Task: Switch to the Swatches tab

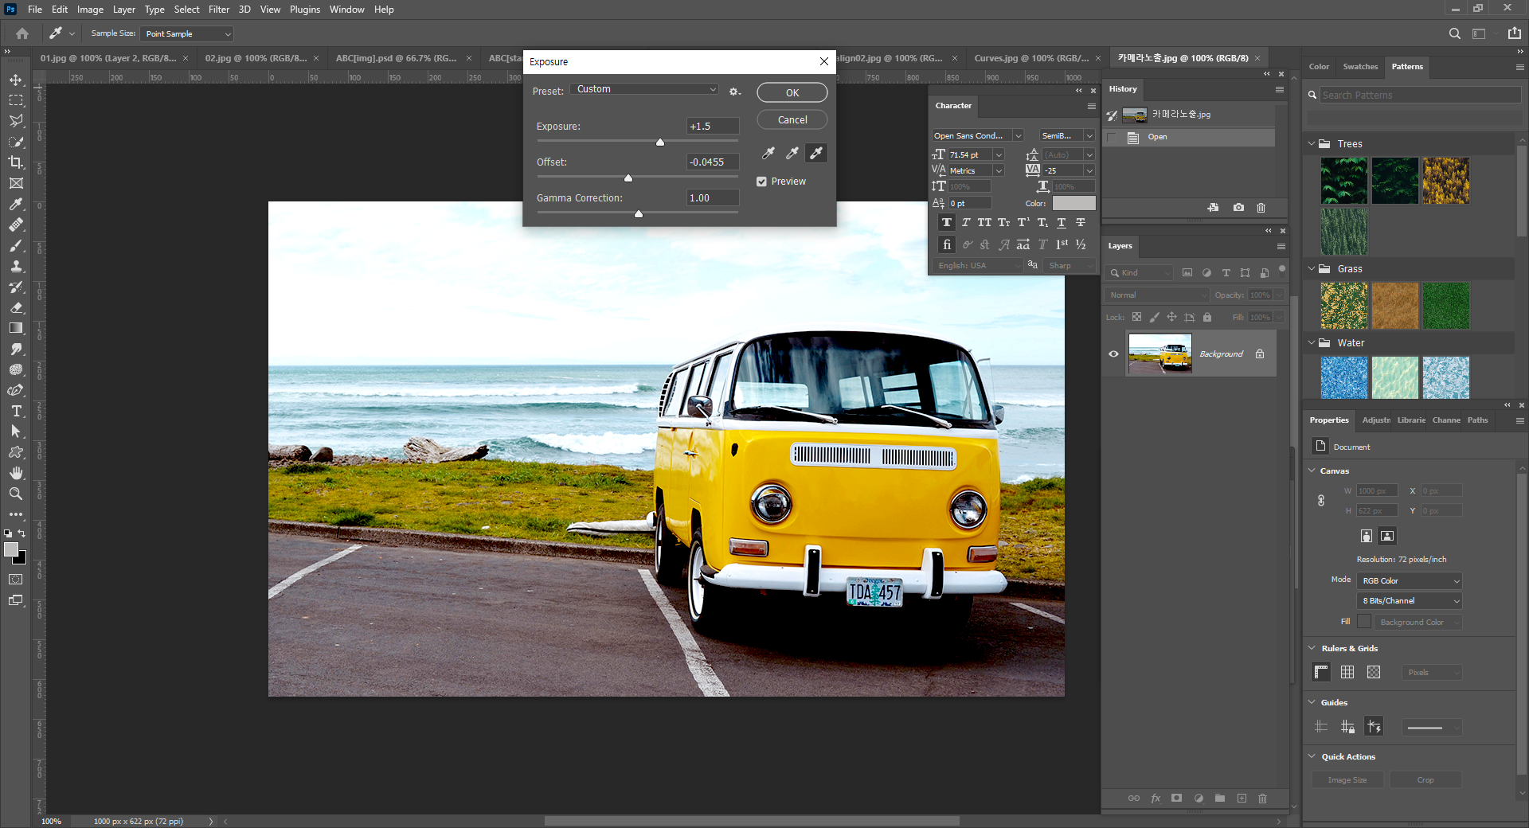Action: click(x=1360, y=67)
